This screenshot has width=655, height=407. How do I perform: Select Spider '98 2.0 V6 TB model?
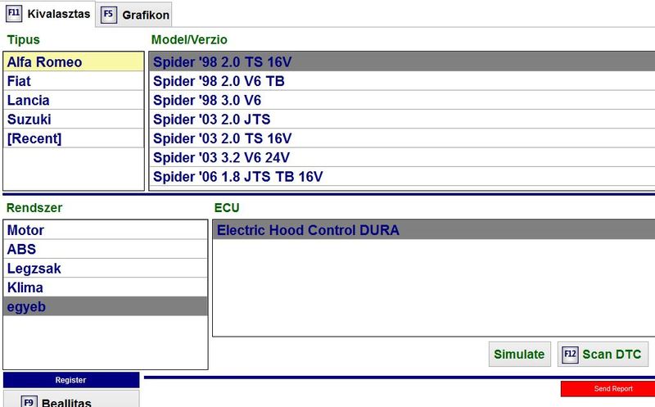coord(402,81)
